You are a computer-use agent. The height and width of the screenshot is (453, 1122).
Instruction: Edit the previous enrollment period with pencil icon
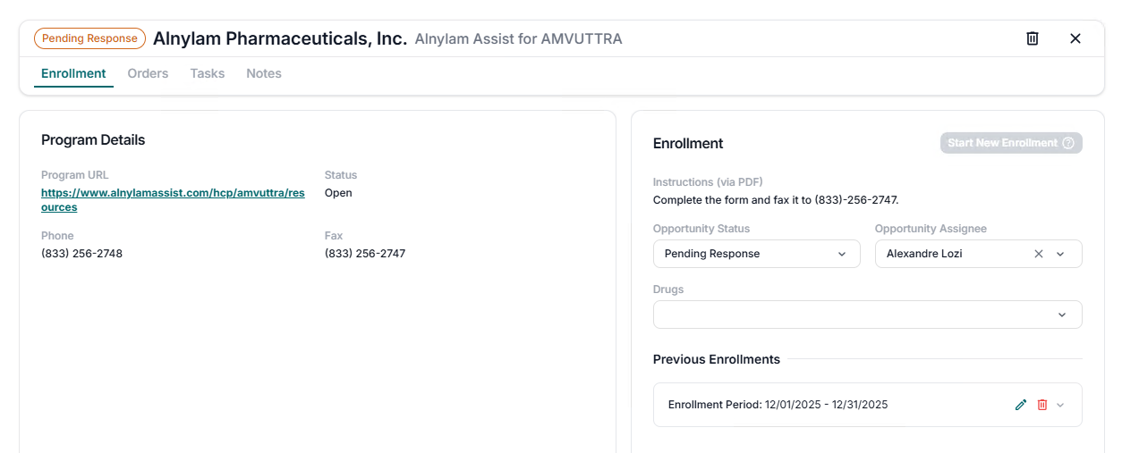click(1021, 405)
